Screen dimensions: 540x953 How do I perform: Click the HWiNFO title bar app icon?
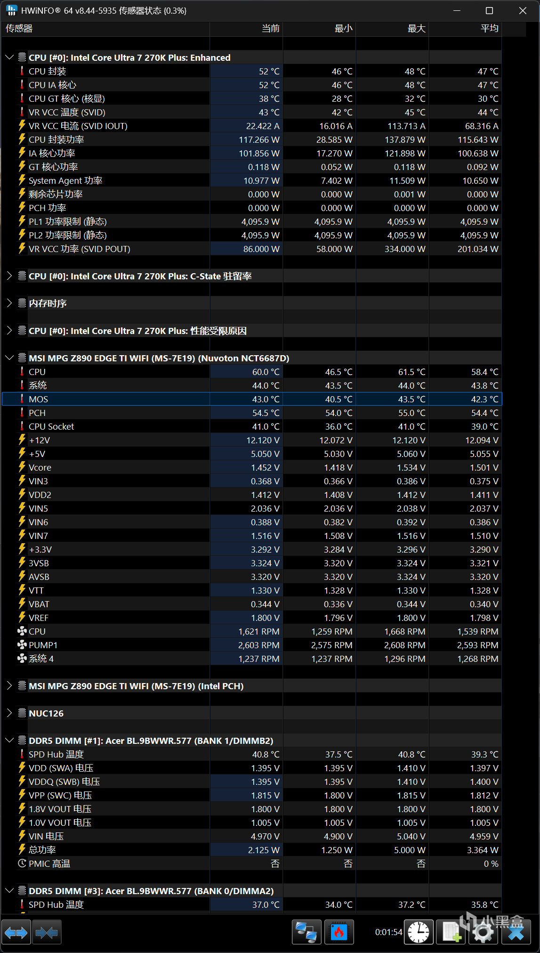pos(11,10)
